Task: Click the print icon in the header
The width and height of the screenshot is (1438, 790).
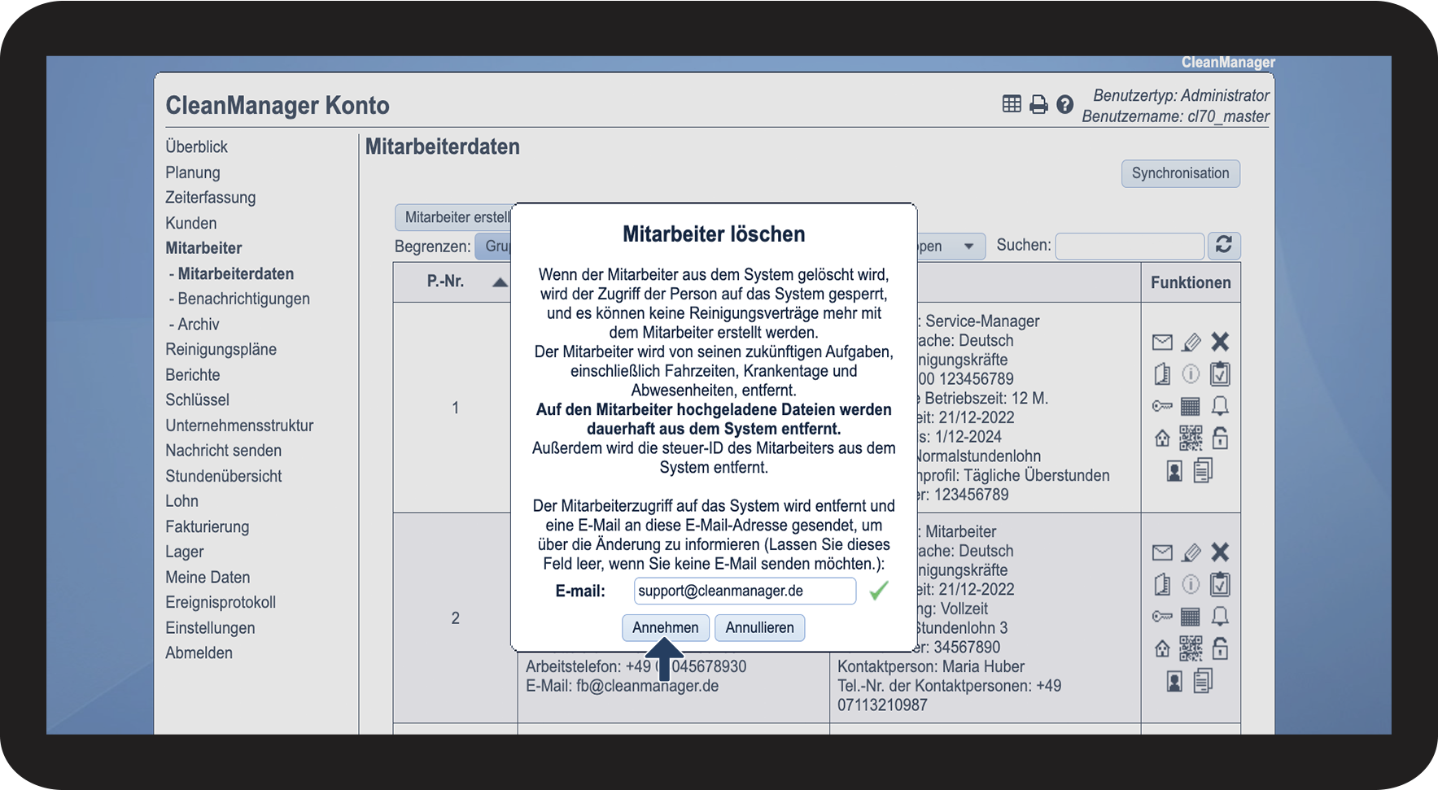Action: [1038, 105]
